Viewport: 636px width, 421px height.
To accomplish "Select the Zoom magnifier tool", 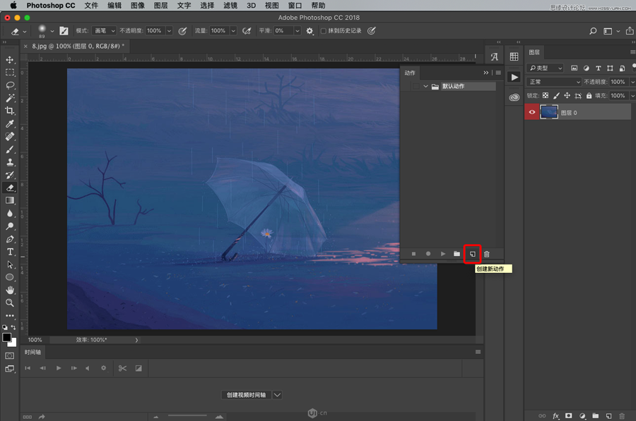I will [x=10, y=303].
